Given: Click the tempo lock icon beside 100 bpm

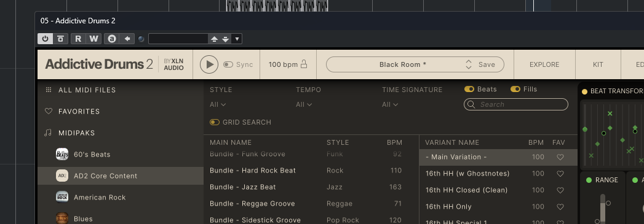Looking at the screenshot, I should pyautogui.click(x=304, y=64).
